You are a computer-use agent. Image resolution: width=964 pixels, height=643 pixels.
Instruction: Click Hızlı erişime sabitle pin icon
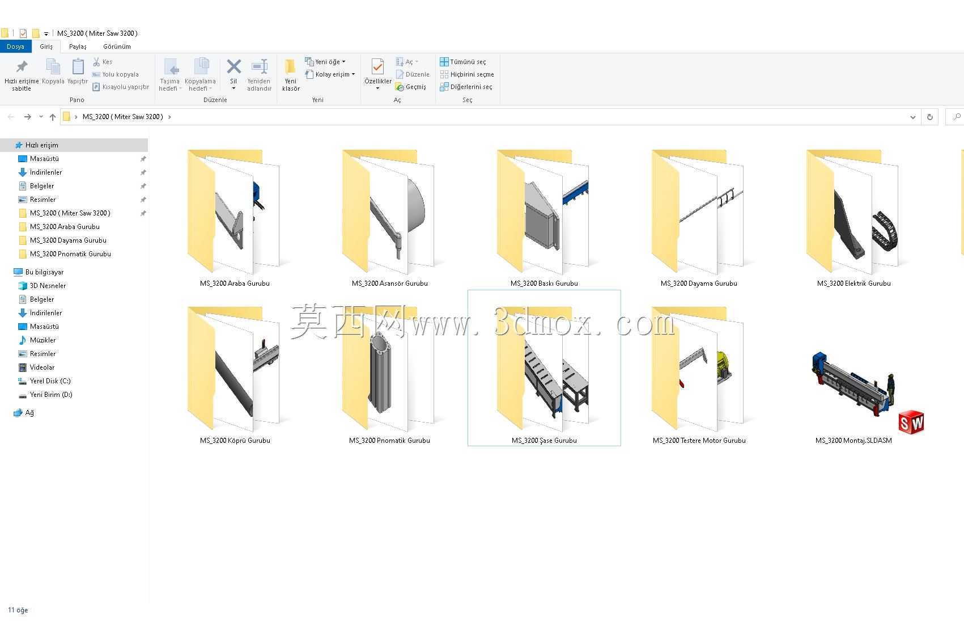point(22,67)
